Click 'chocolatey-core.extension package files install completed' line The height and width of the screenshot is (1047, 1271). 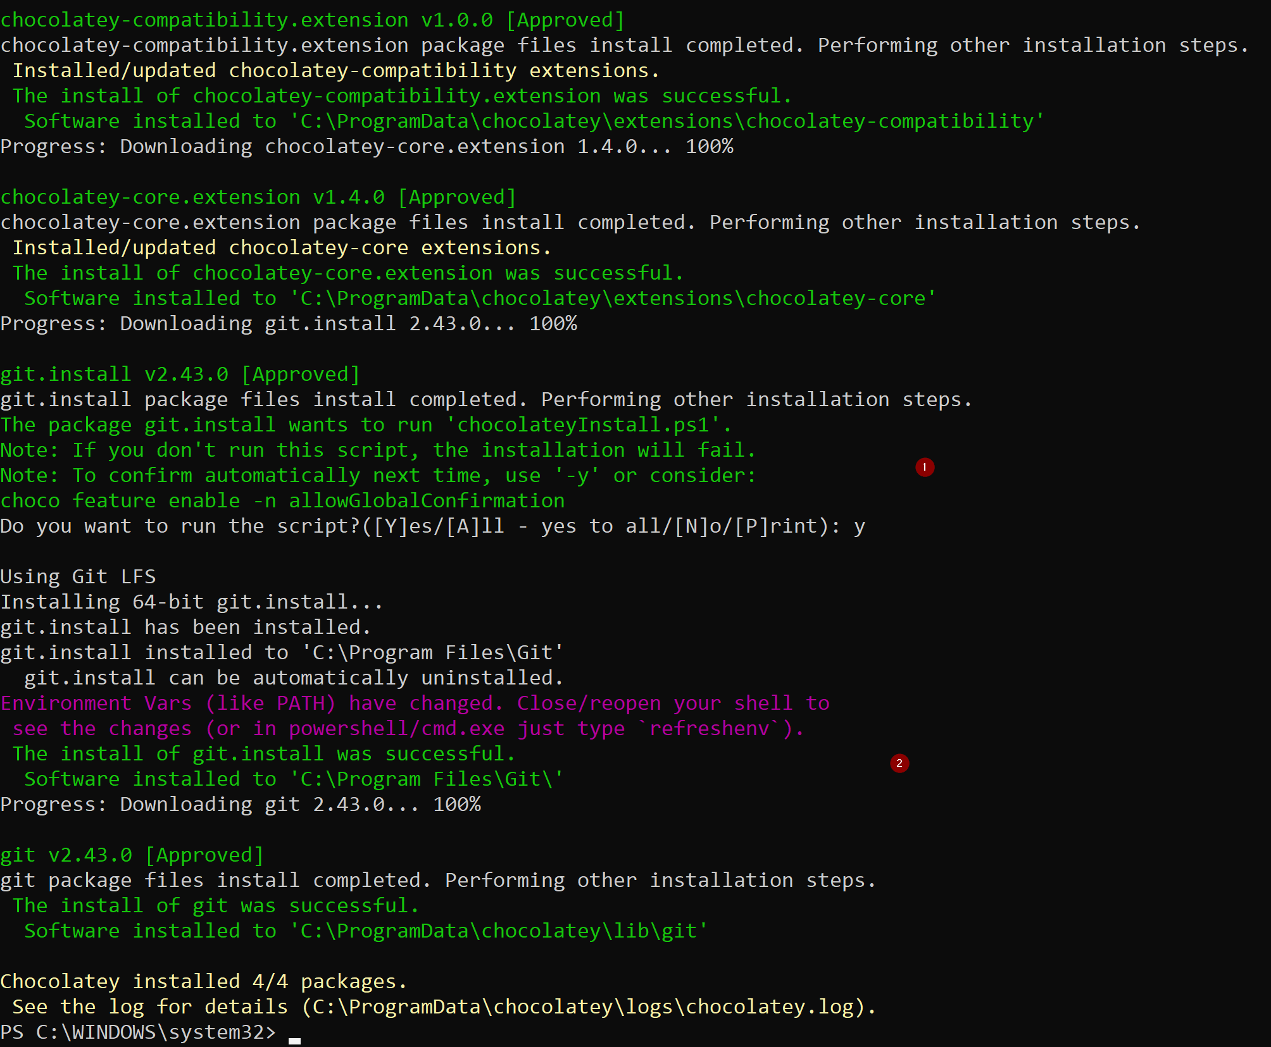(x=570, y=223)
